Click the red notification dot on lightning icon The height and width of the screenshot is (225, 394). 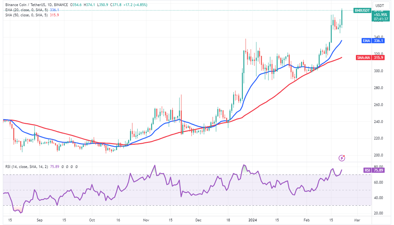344,156
